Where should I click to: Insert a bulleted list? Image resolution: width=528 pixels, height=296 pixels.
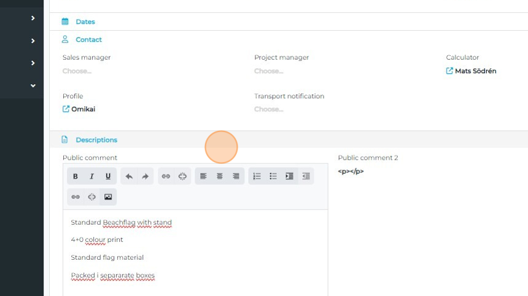[x=273, y=176]
